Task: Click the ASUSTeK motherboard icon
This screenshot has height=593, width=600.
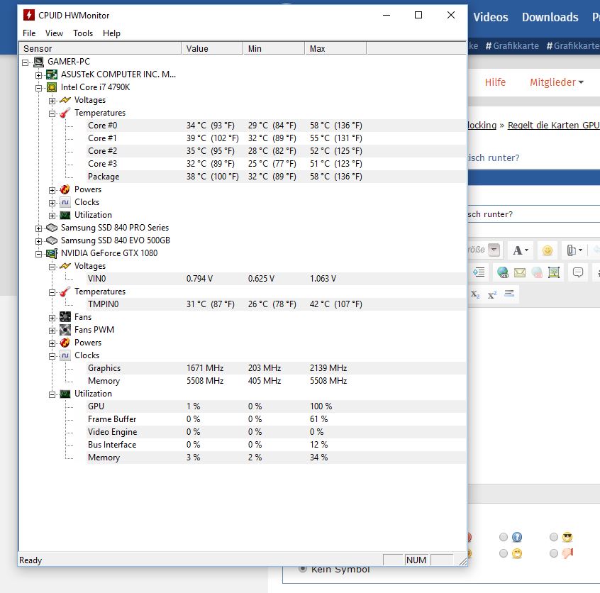Action: (x=52, y=74)
